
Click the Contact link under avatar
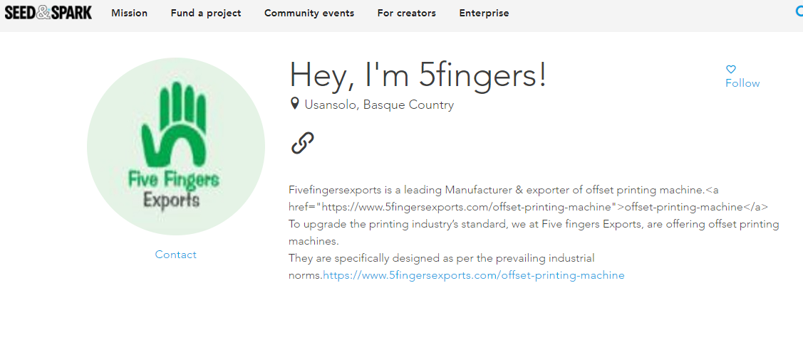click(x=176, y=255)
